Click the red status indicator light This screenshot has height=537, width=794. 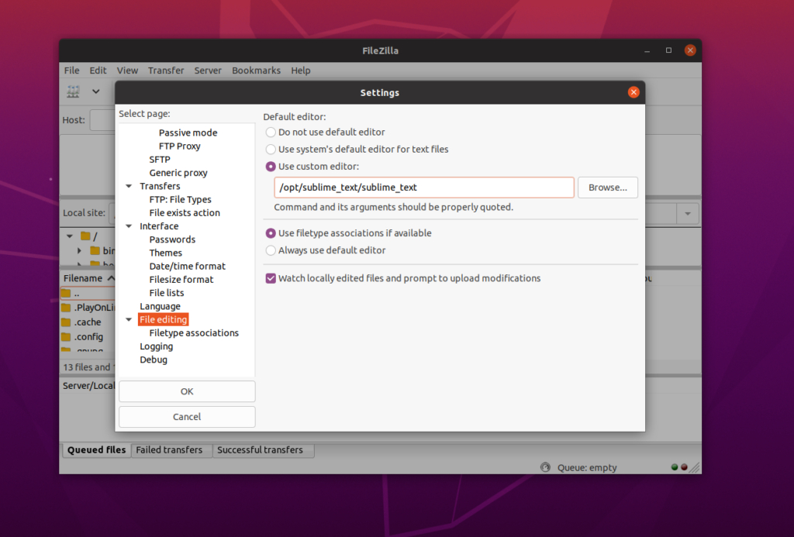coord(683,467)
